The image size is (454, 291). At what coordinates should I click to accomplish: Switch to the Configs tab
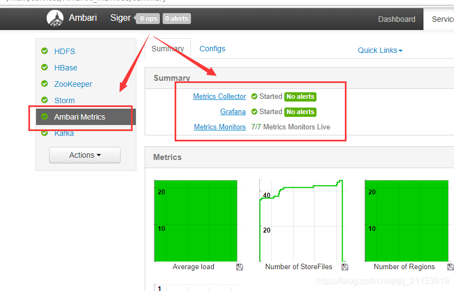point(212,49)
